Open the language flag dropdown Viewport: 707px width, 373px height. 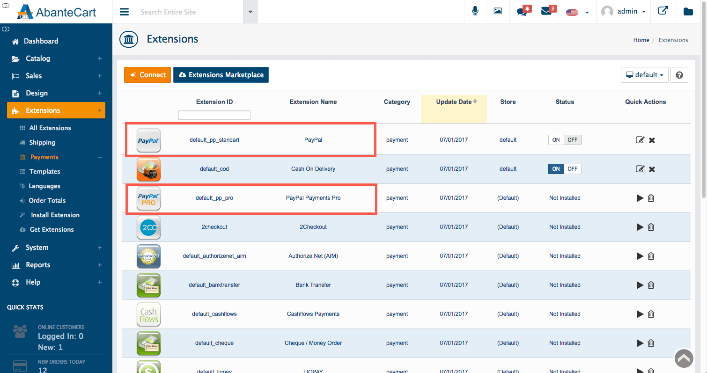tap(577, 12)
